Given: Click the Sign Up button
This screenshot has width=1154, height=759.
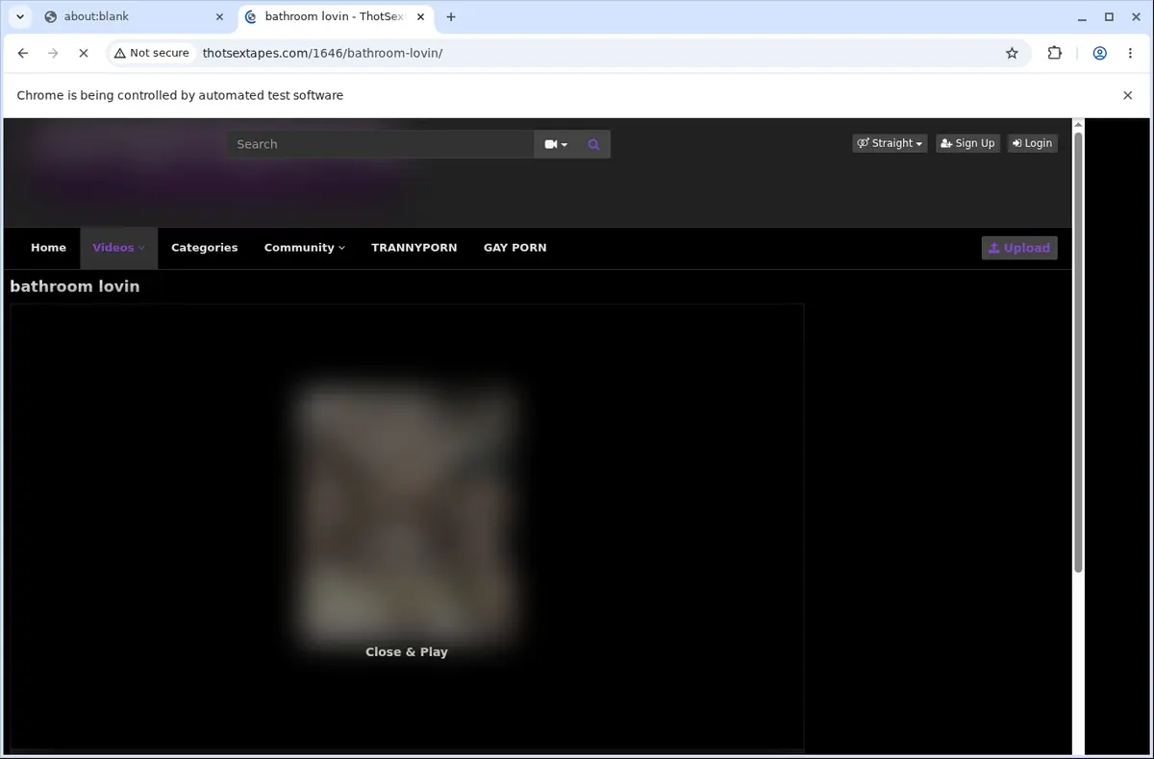Looking at the screenshot, I should pos(967,143).
